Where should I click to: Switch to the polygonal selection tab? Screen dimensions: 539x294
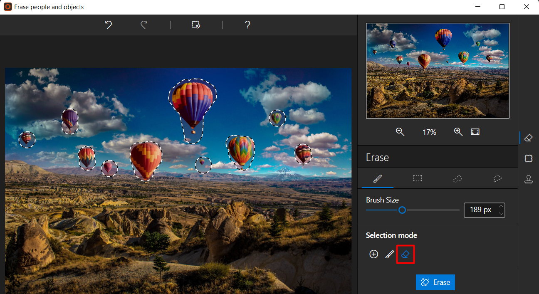pos(497,178)
